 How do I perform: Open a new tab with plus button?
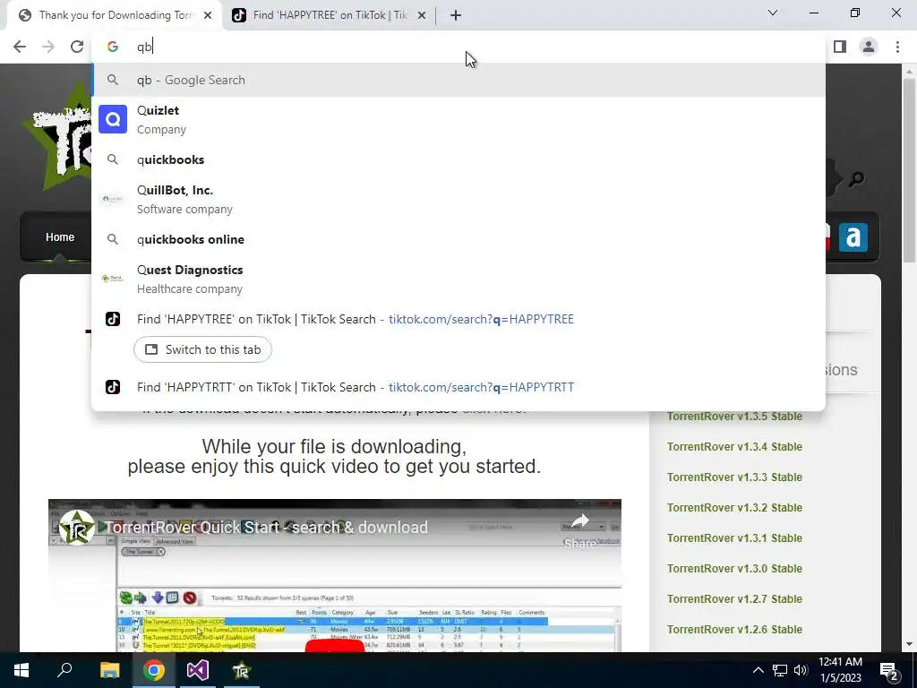pyautogui.click(x=456, y=15)
